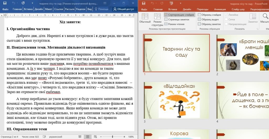This screenshot has width=269, height=139.
Task: Open PowerPoint's Рецензирование tab
Action: pyautogui.click(x=259, y=9)
